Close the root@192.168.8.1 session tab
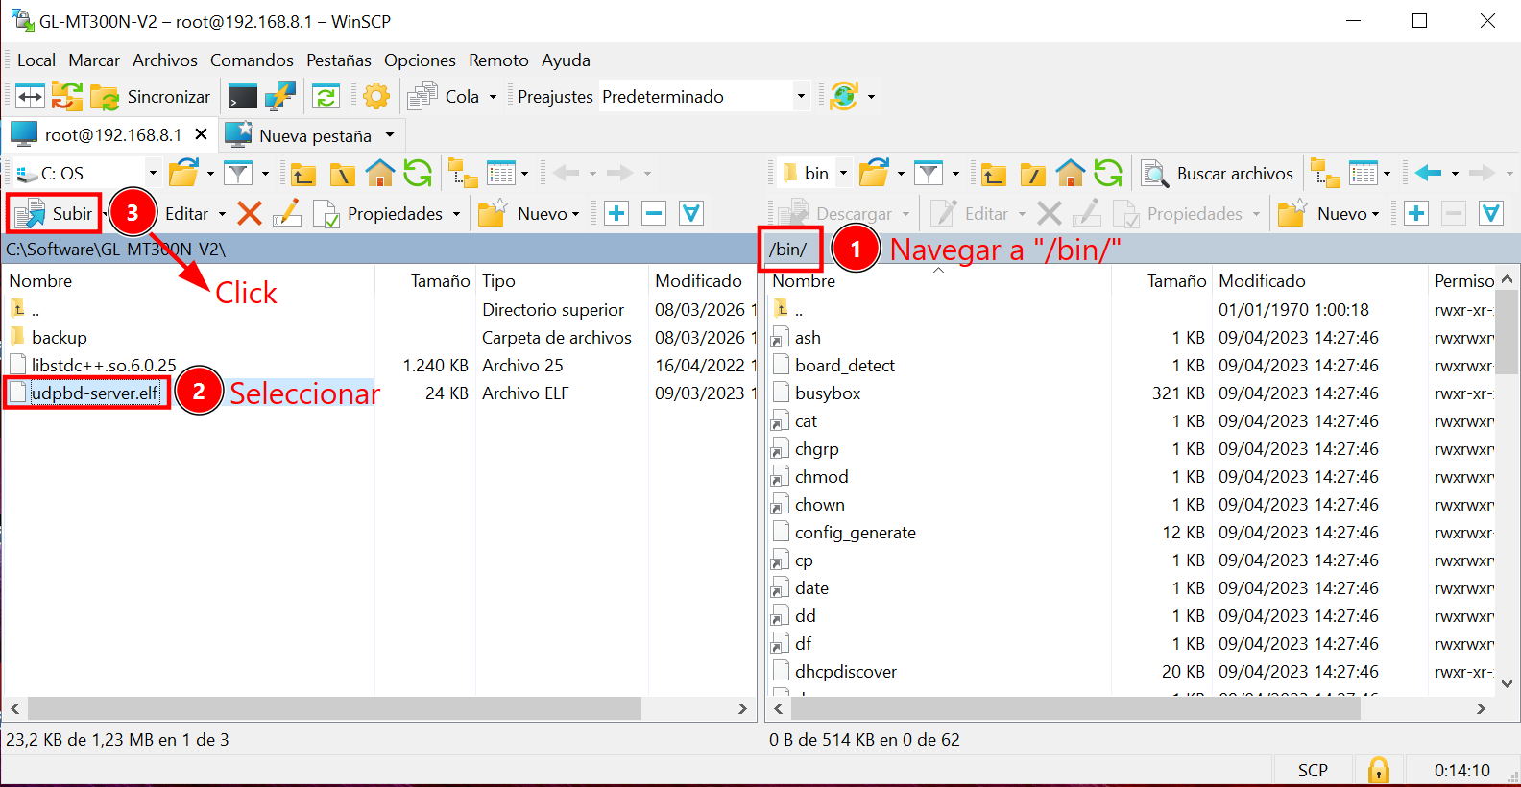The height and width of the screenshot is (787, 1521). click(x=201, y=134)
